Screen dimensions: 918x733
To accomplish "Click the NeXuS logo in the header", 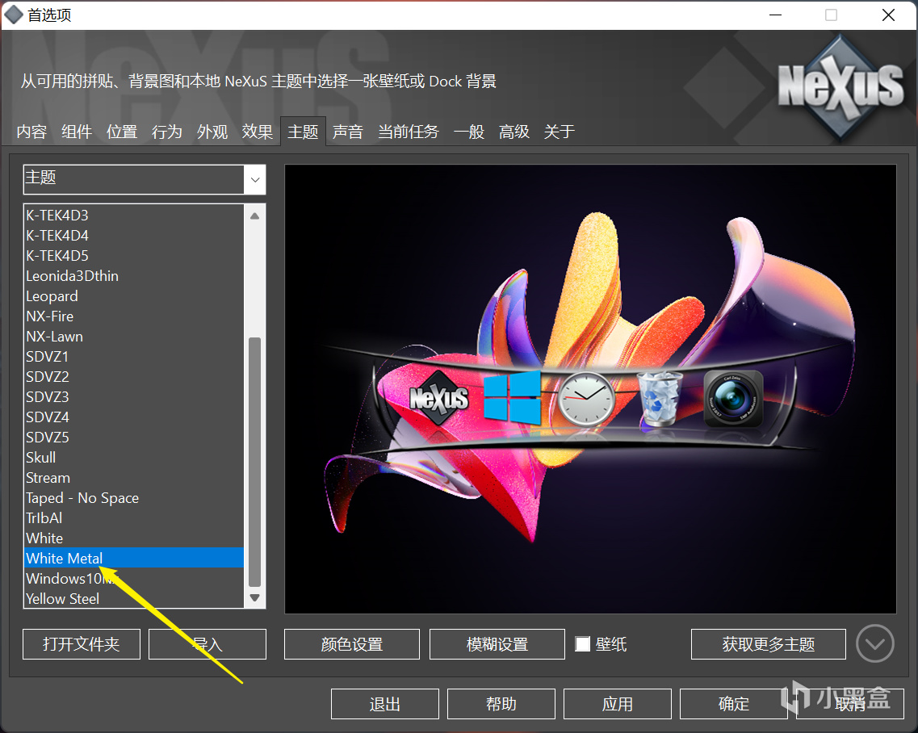I will 840,86.
